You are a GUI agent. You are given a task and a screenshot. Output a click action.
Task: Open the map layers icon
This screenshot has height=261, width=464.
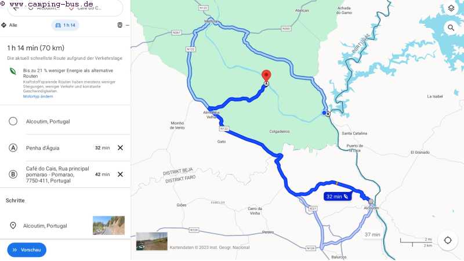click(451, 8)
